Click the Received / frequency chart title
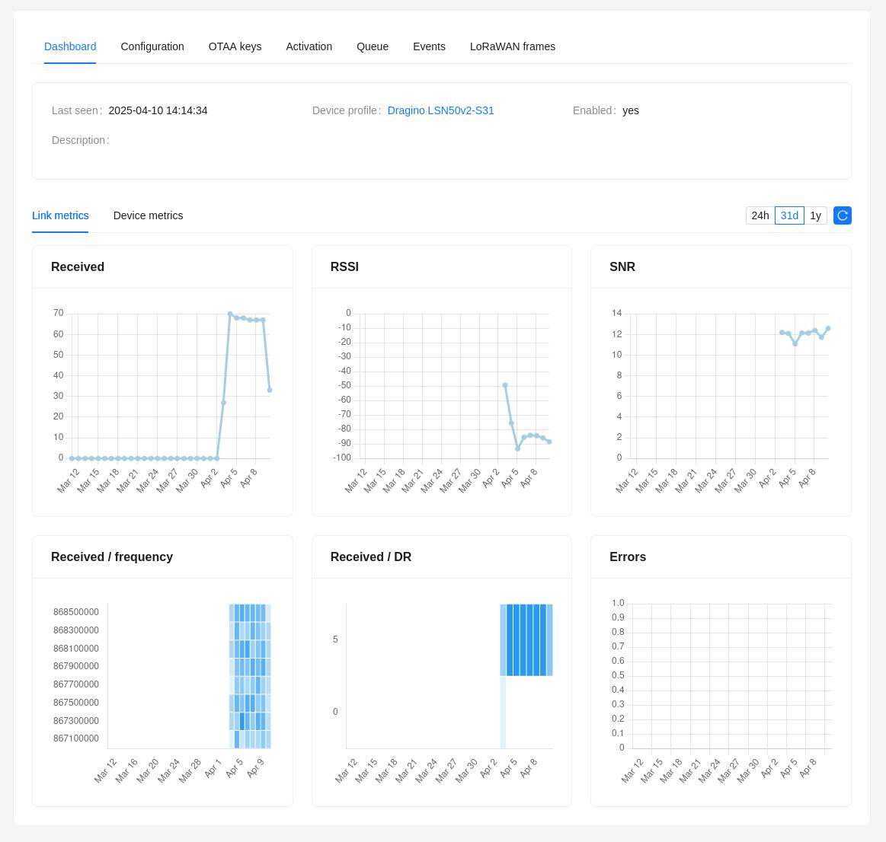886x842 pixels. click(112, 557)
